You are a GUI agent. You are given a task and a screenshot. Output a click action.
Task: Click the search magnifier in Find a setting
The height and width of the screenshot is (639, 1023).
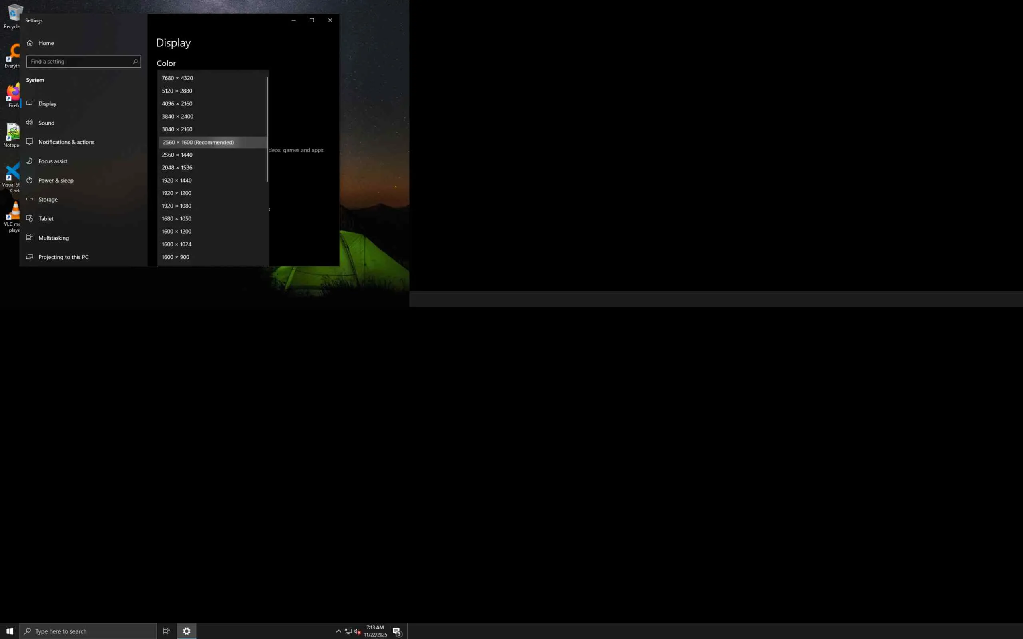(135, 61)
